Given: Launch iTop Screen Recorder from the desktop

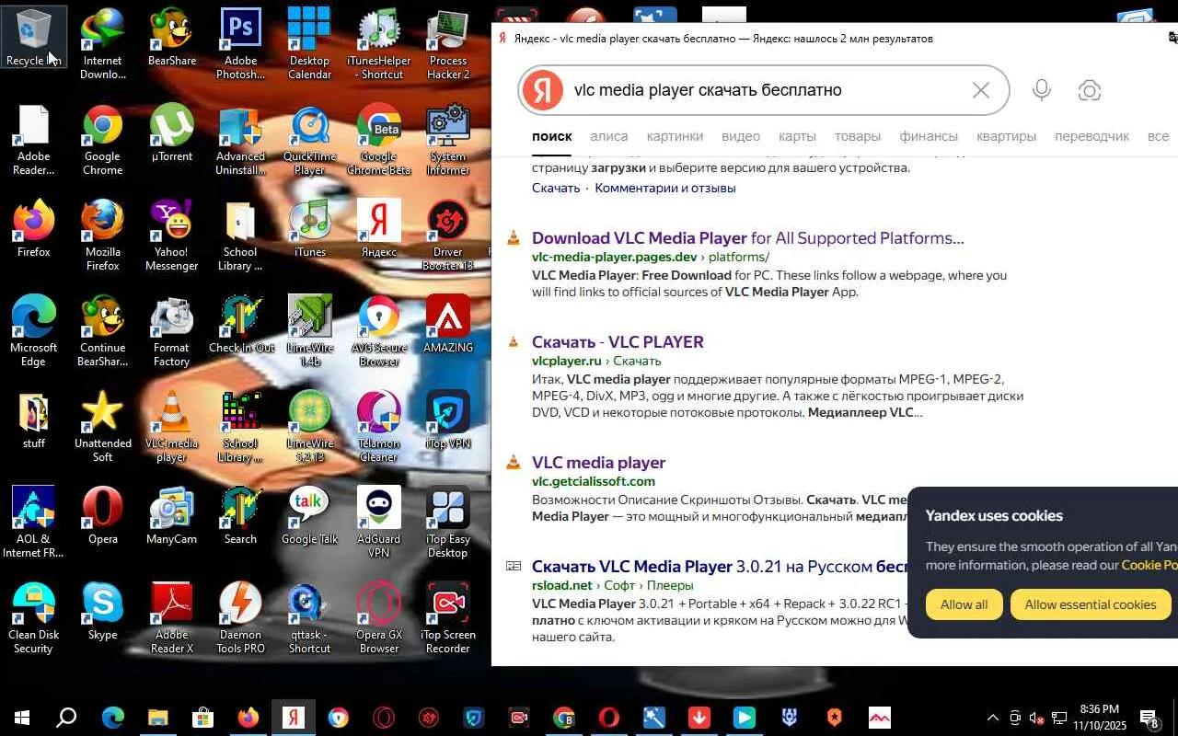Looking at the screenshot, I should 448,618.
